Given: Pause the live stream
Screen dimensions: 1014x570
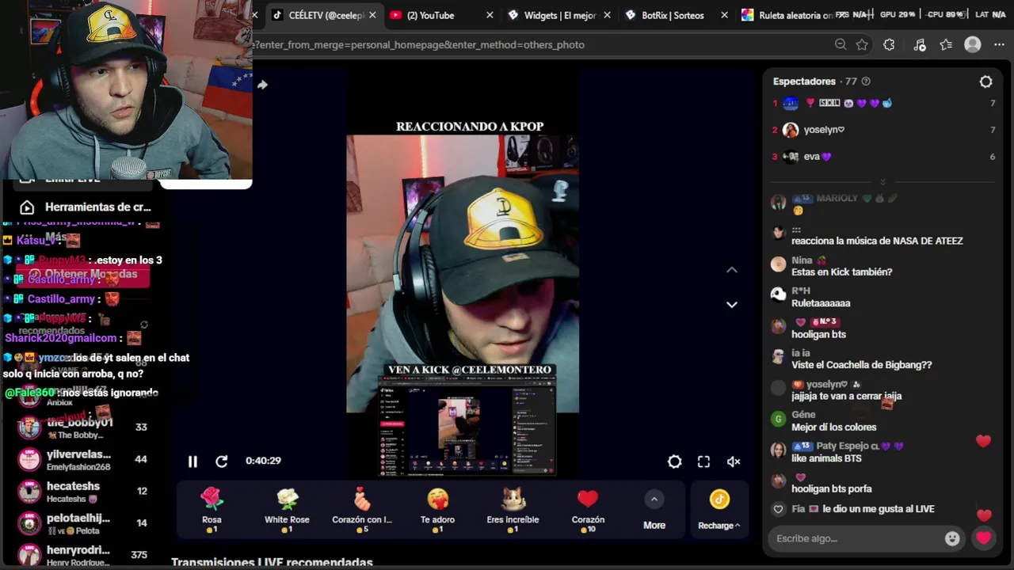Looking at the screenshot, I should pos(193,462).
